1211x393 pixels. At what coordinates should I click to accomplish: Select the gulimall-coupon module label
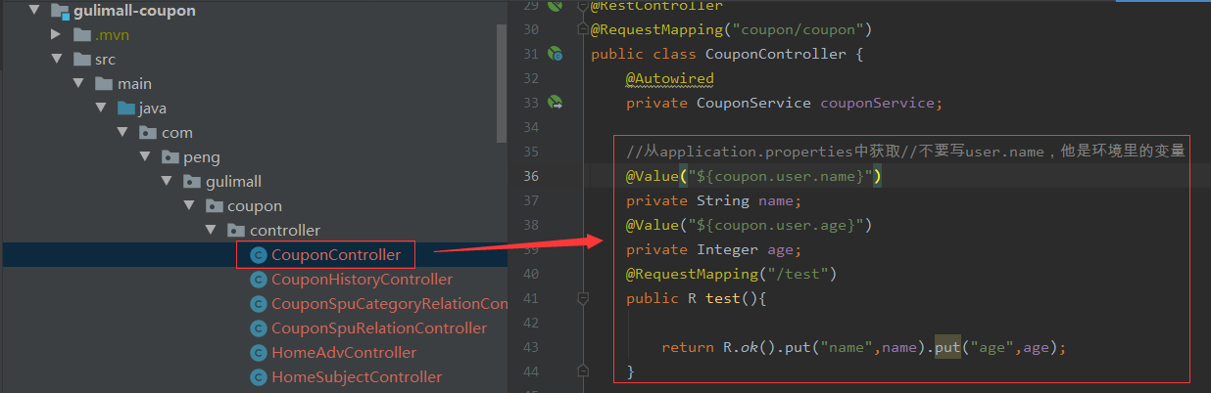click(135, 11)
